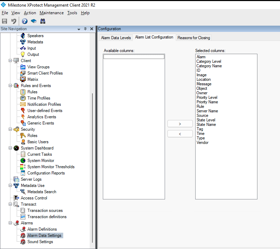
Task: Open Transaction sources tree item
Action: pos(45,211)
